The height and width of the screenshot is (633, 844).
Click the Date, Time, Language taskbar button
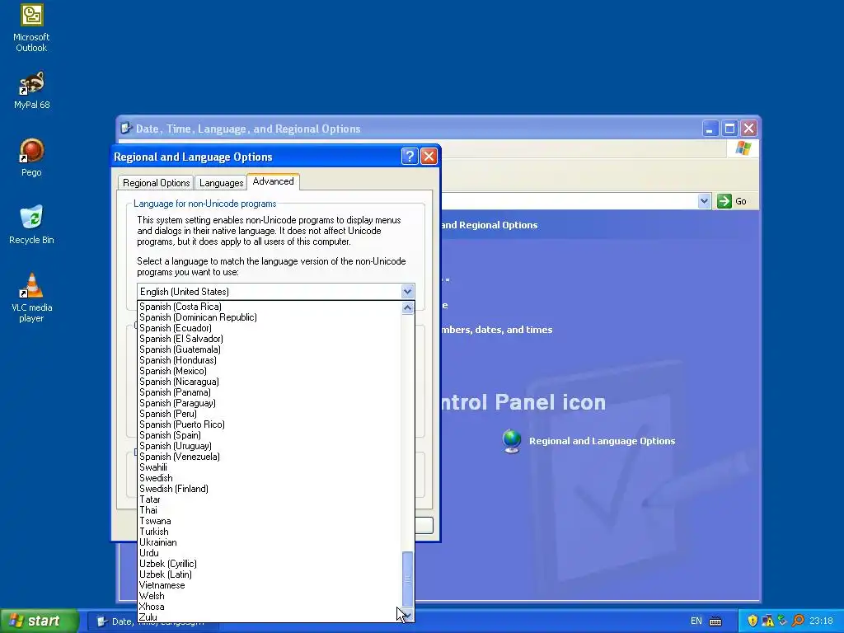coord(151,621)
